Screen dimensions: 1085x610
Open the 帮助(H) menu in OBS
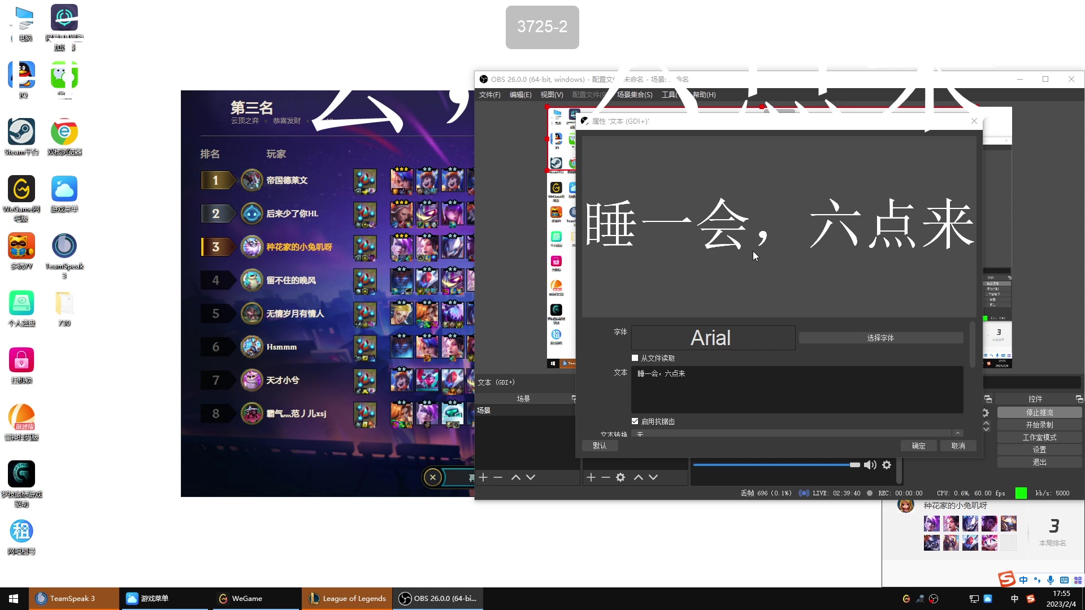tap(704, 94)
